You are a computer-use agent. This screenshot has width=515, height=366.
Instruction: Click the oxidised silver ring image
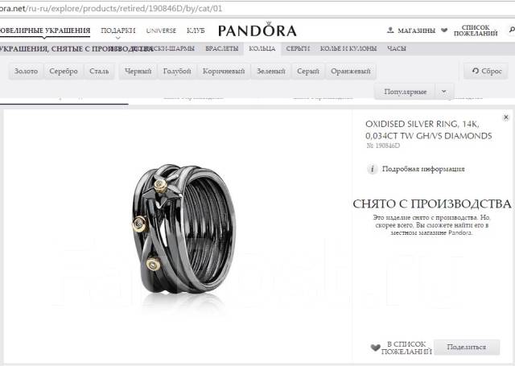click(183, 230)
